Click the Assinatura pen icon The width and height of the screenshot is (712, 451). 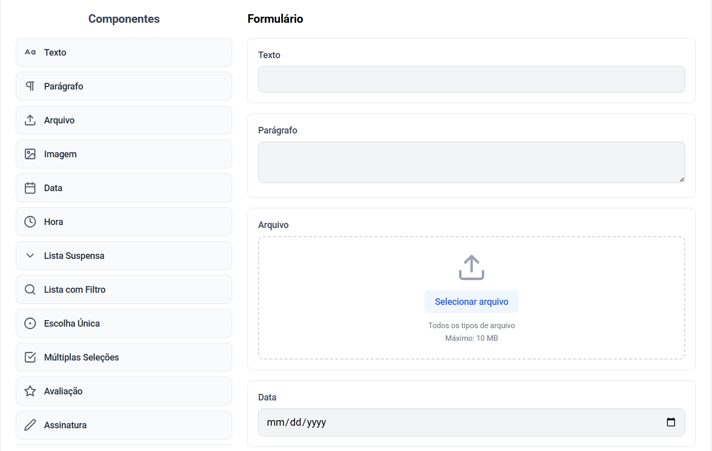click(30, 425)
